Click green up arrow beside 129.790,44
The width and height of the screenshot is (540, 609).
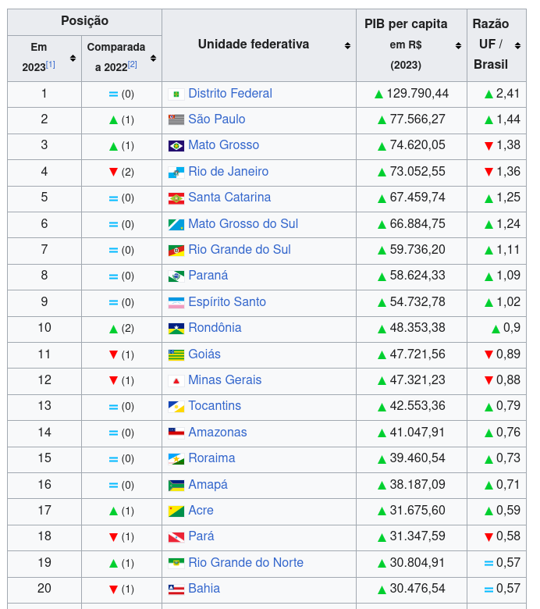tap(378, 94)
